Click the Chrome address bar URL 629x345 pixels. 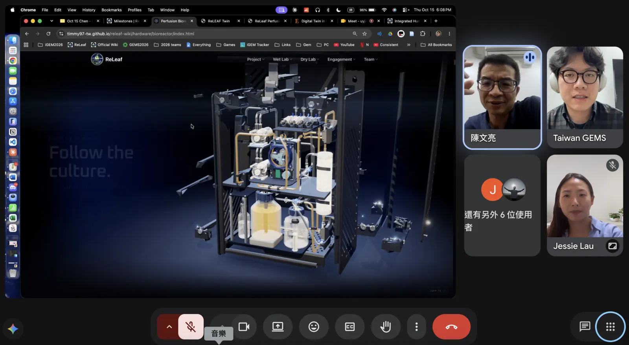[131, 34]
